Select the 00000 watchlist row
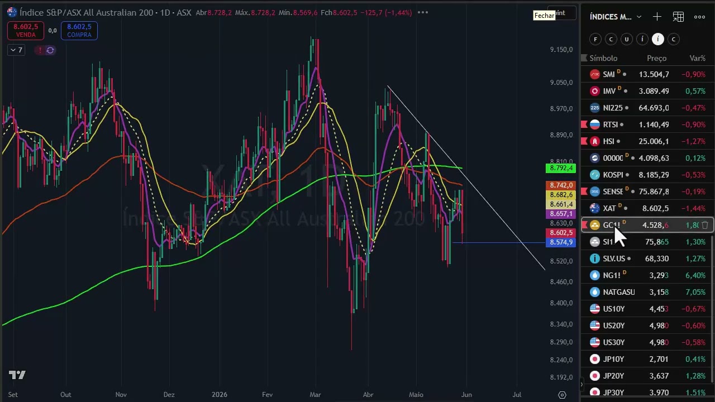This screenshot has width=715, height=402. tap(647, 158)
